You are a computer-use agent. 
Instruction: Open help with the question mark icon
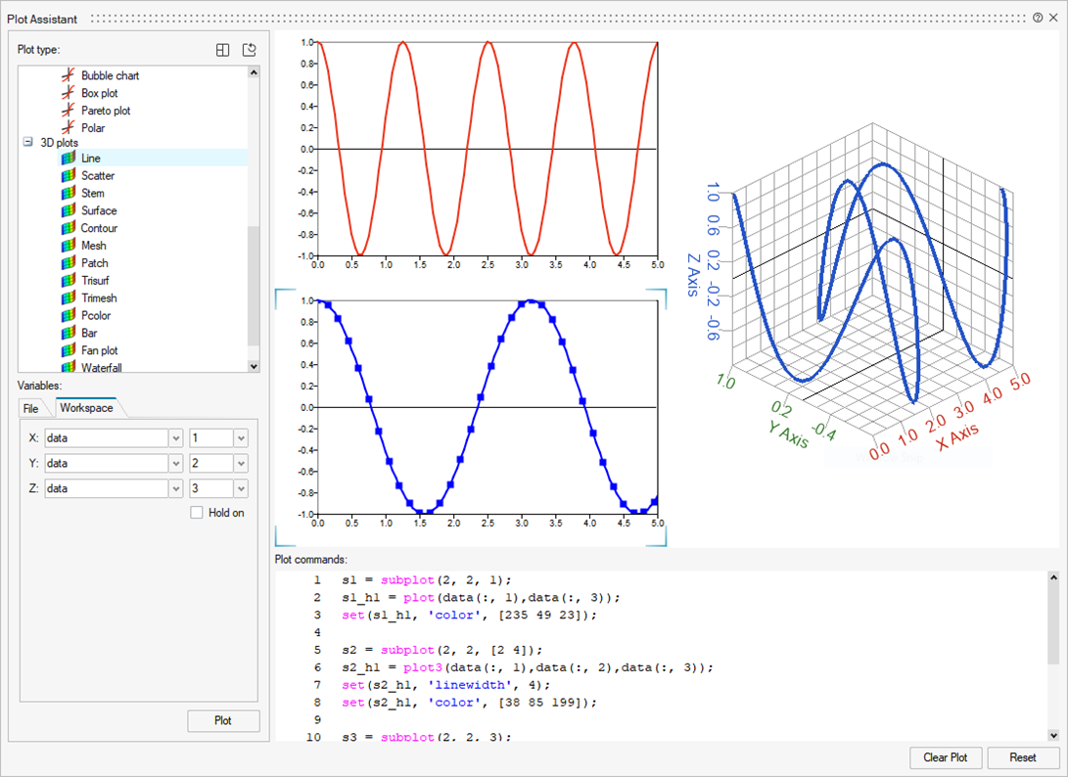[x=1038, y=18]
